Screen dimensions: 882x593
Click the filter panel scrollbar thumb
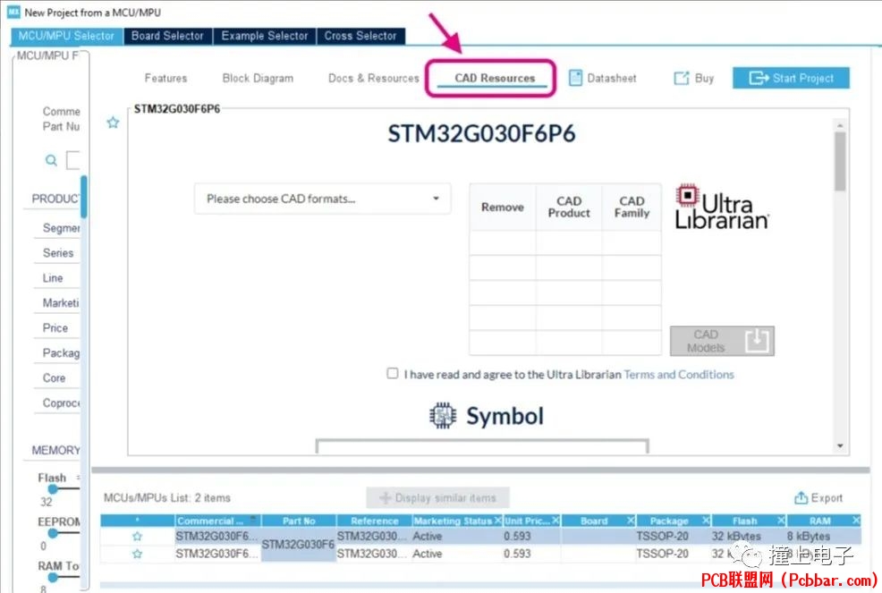click(x=84, y=197)
